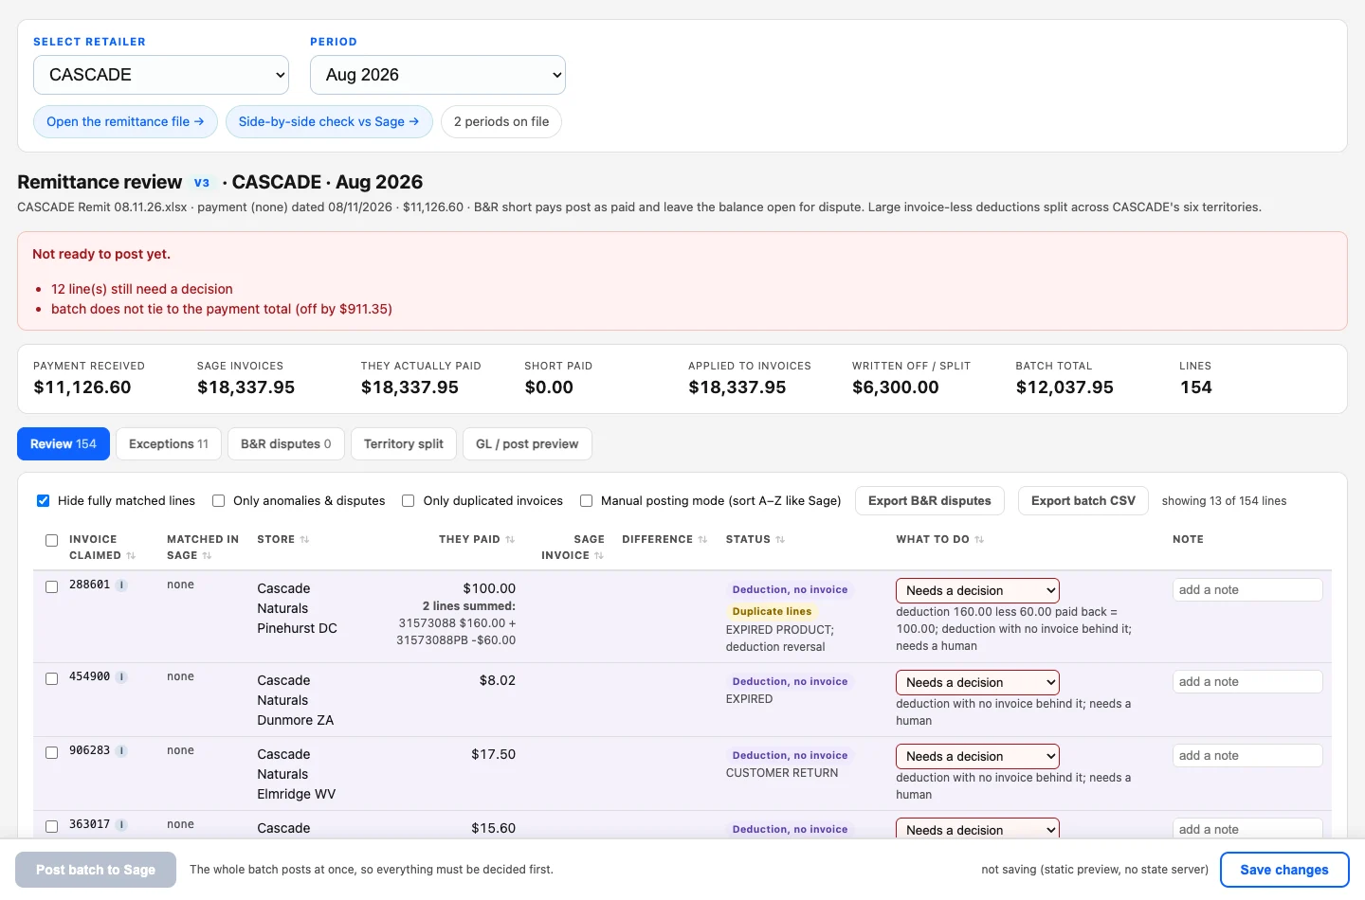The image size is (1365, 900).
Task: Select row checkbox for invoice 288601
Action: [x=52, y=587]
